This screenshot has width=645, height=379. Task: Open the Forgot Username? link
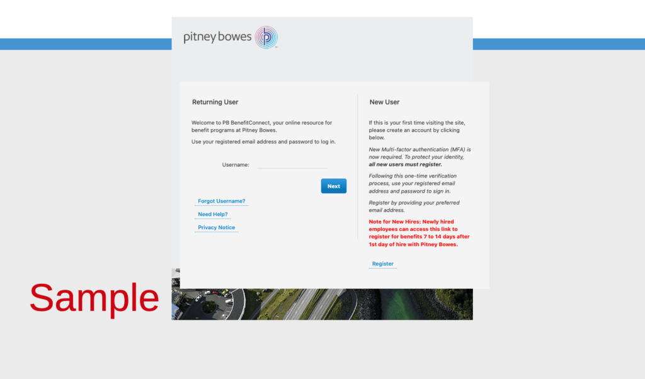[221, 201]
